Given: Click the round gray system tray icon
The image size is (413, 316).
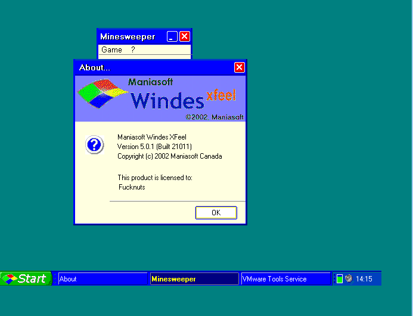Looking at the screenshot, I should click(x=349, y=278).
